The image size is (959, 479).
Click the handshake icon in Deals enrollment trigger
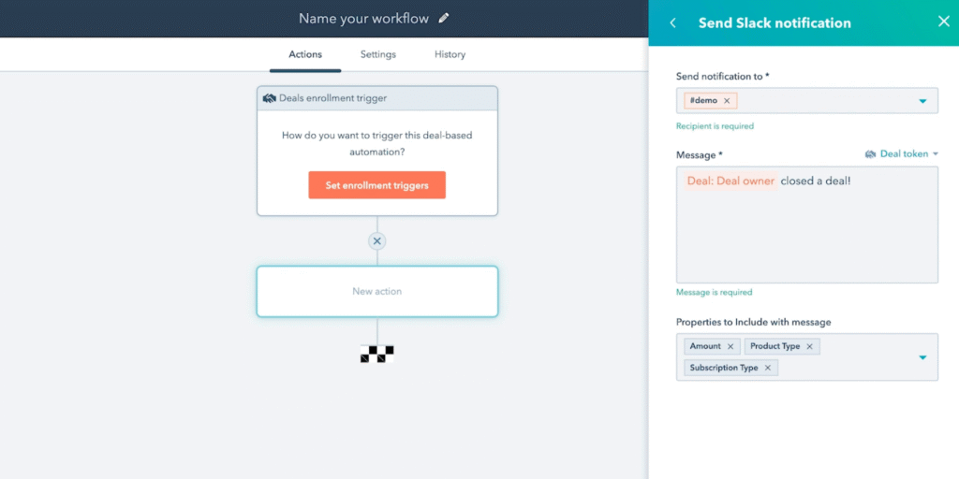coord(269,97)
